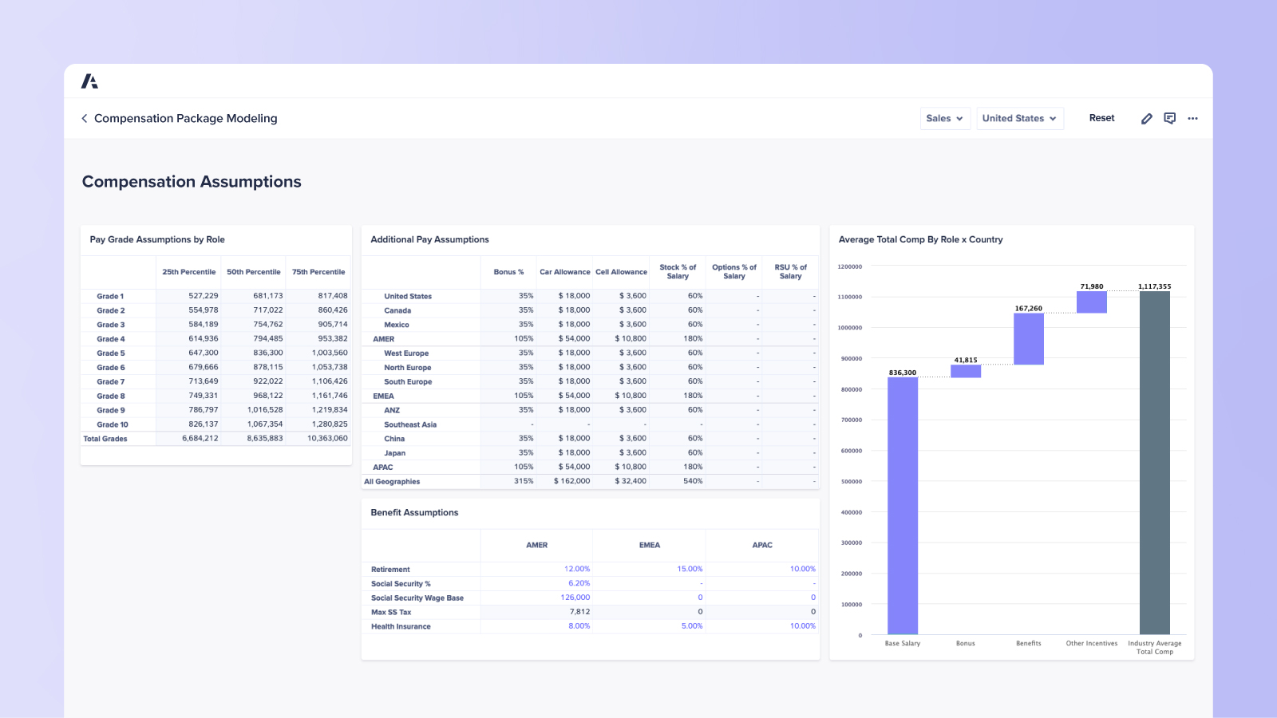The height and width of the screenshot is (718, 1277).
Task: Open the ellipsis more options icon
Action: (1193, 118)
